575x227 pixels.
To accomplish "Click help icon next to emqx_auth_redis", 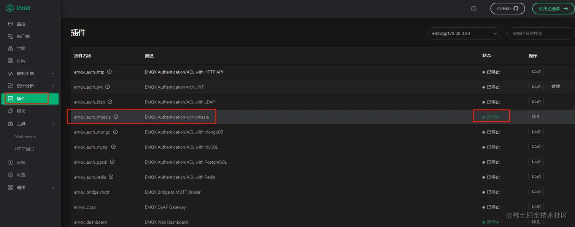I will (111, 177).
